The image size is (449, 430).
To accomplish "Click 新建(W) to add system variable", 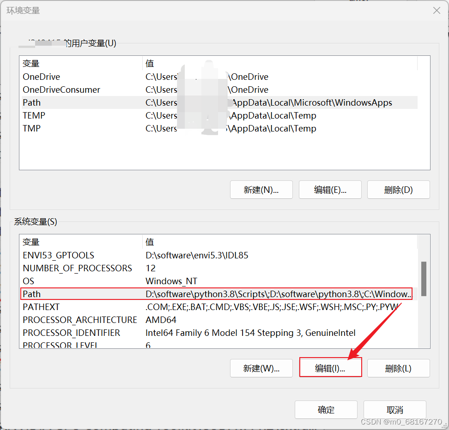I will (x=261, y=368).
